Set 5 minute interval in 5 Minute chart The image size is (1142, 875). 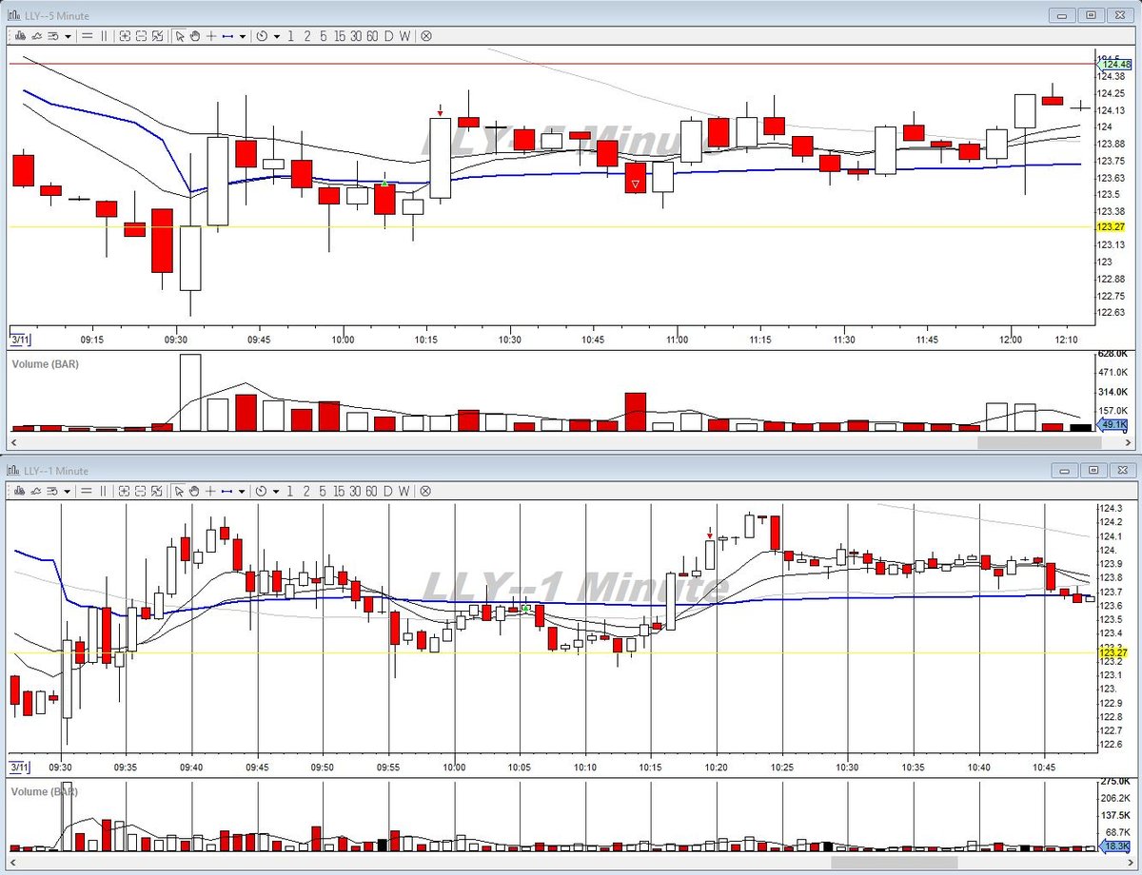323,36
